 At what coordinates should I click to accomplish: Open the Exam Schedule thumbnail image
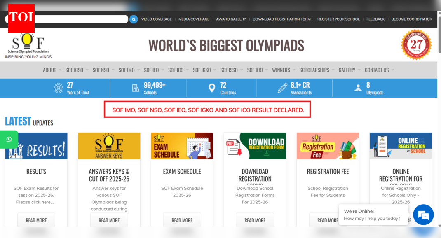(x=182, y=146)
